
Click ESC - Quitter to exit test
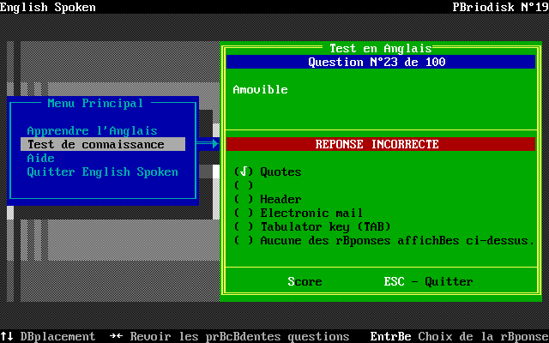click(428, 281)
